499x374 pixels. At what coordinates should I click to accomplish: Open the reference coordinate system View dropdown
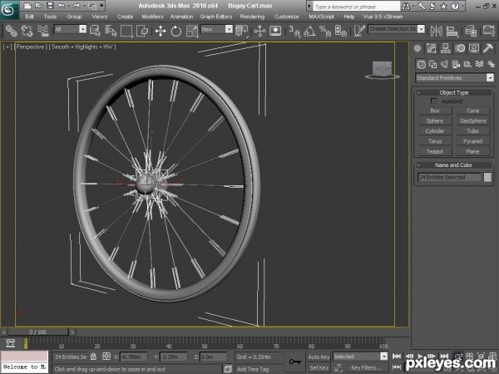[229, 29]
